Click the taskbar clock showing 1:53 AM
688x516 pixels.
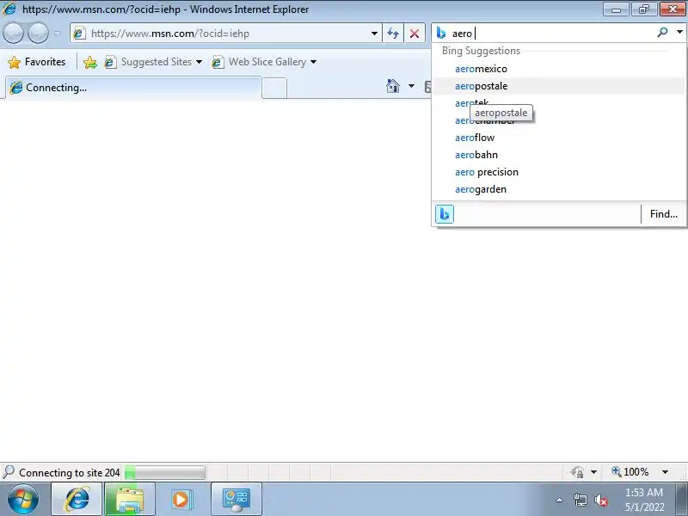tap(644, 500)
